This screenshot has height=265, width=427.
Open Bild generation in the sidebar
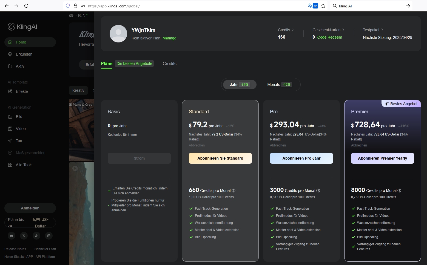(x=30, y=117)
